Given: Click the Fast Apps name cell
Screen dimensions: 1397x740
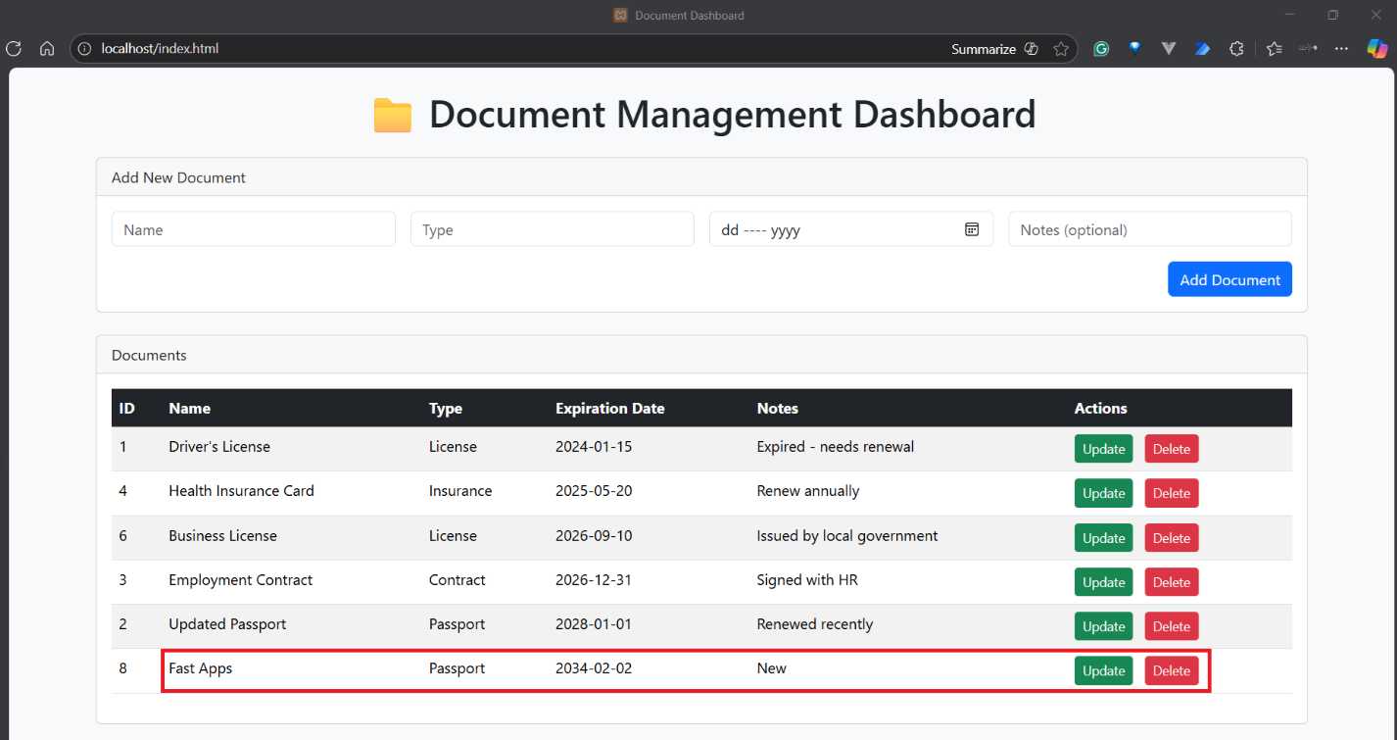Looking at the screenshot, I should tap(200, 668).
